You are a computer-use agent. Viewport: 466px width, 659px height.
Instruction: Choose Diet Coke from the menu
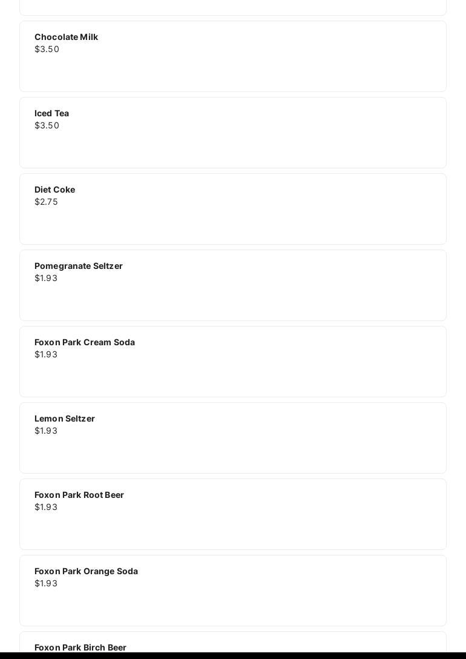tap(54, 190)
